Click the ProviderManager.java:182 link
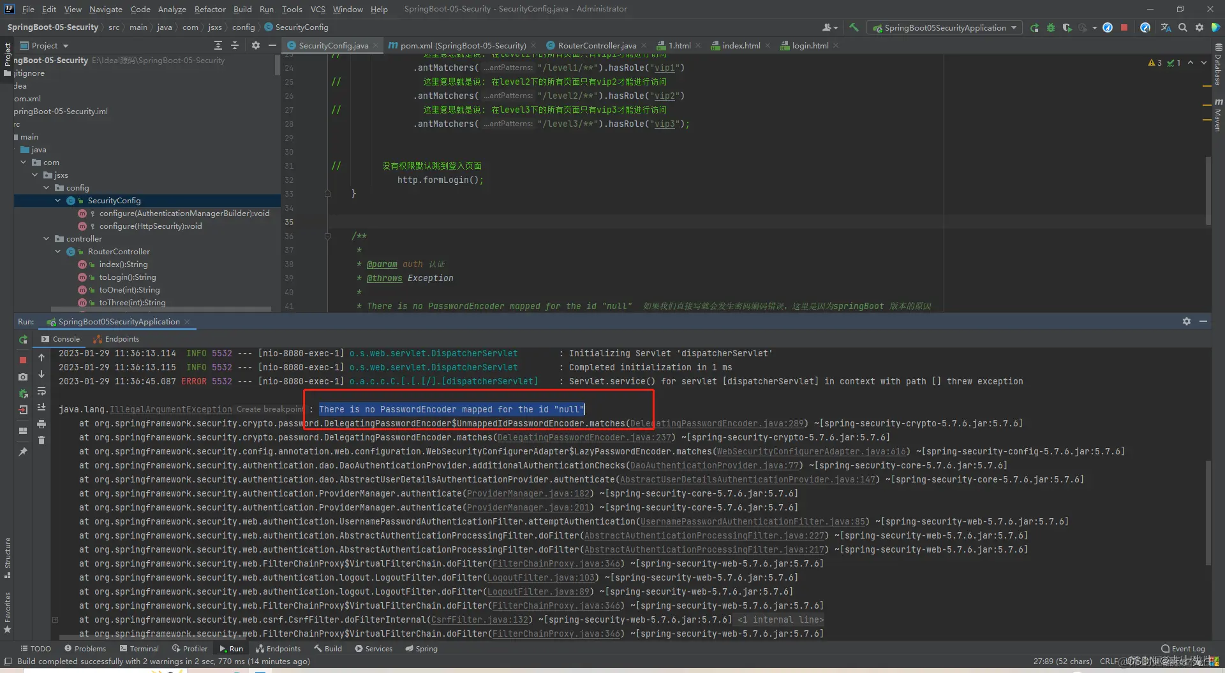Image resolution: width=1225 pixels, height=673 pixels. pos(528,494)
